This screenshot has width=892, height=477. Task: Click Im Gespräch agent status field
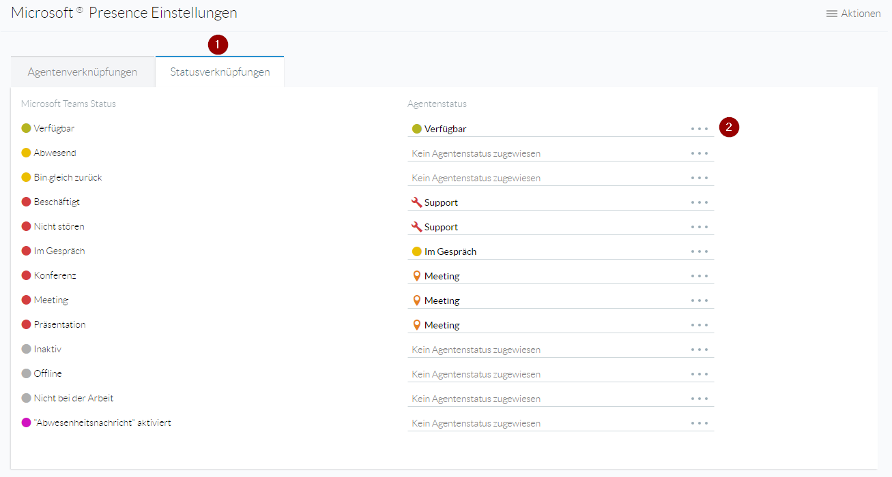pyautogui.click(x=561, y=251)
